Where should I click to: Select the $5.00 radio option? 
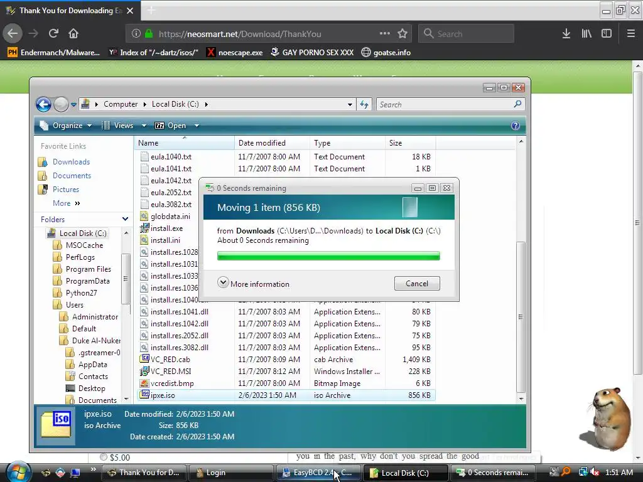(104, 457)
